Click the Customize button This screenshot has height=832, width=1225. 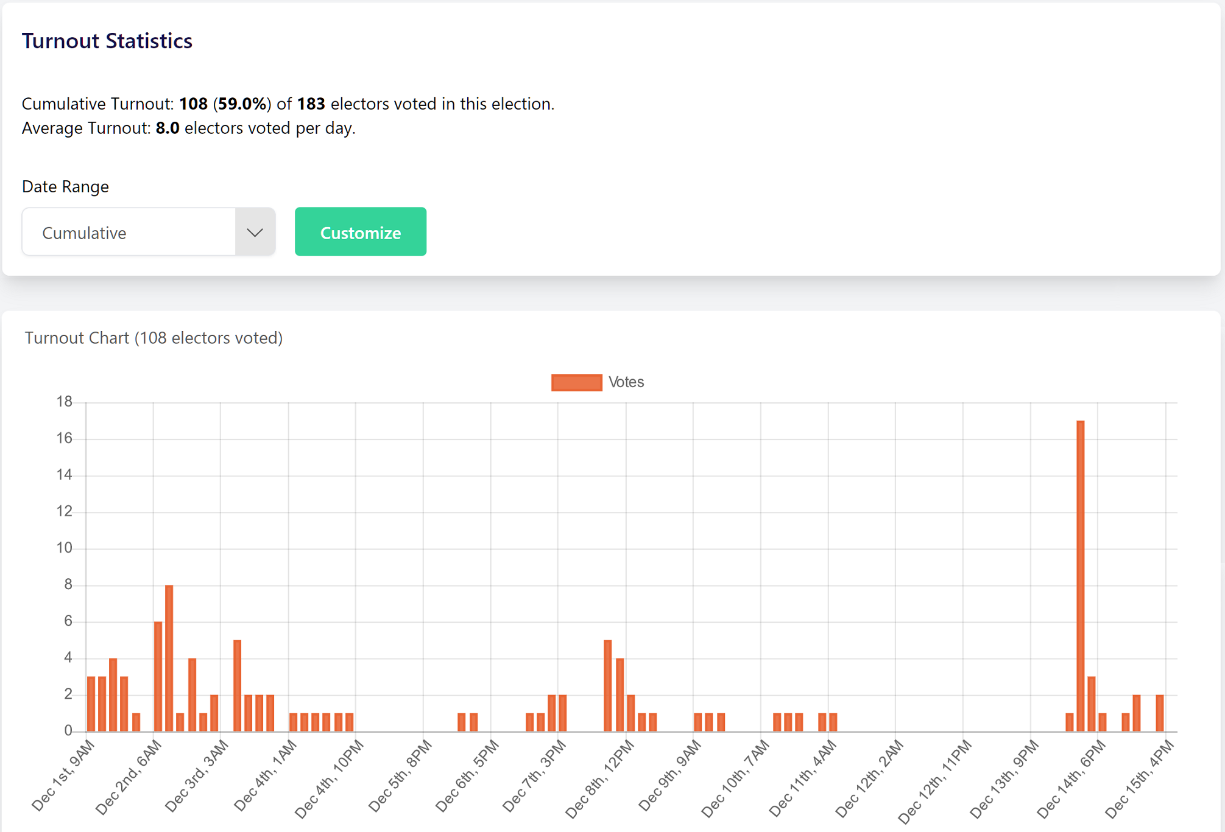[360, 232]
